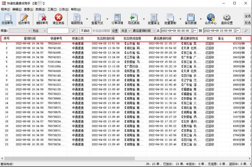Open the 公告(X) menu
The width and height of the screenshot is (252, 167).
[x=64, y=9]
